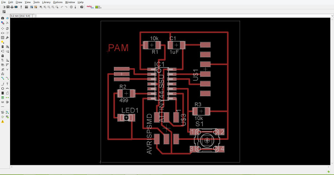Click the Zoom to fit icon
This screenshot has width=334, height=175.
pyautogui.click(x=41, y=7)
